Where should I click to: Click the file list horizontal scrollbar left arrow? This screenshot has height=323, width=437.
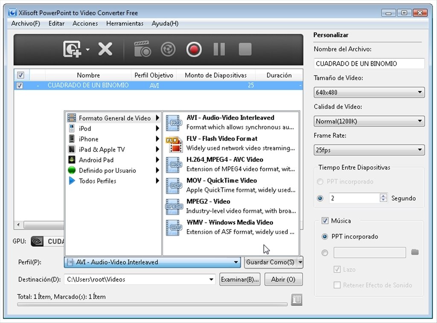click(x=19, y=224)
